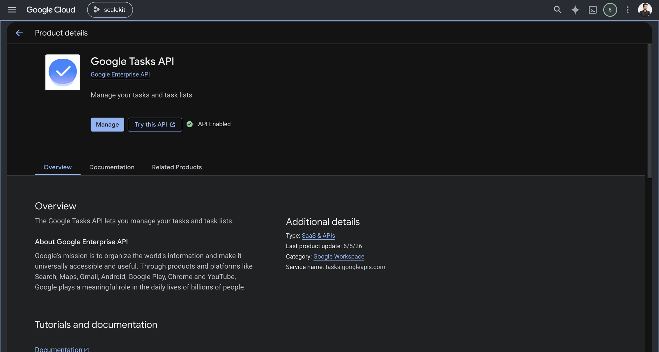Launch the Gemini sparkle assistant icon
This screenshot has height=352, width=659.
click(x=575, y=10)
